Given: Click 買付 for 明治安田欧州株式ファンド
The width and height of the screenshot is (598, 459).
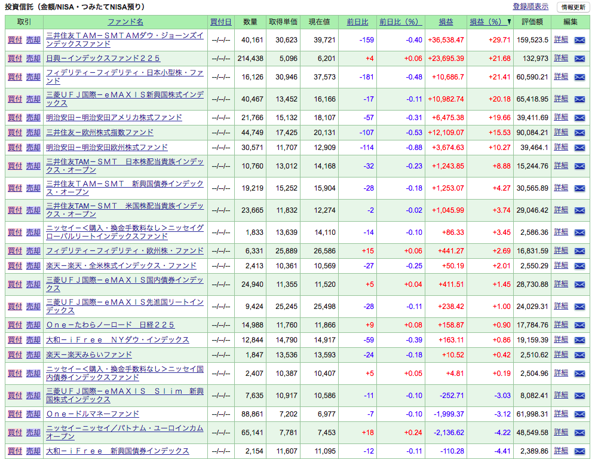Looking at the screenshot, I should click(15, 147).
